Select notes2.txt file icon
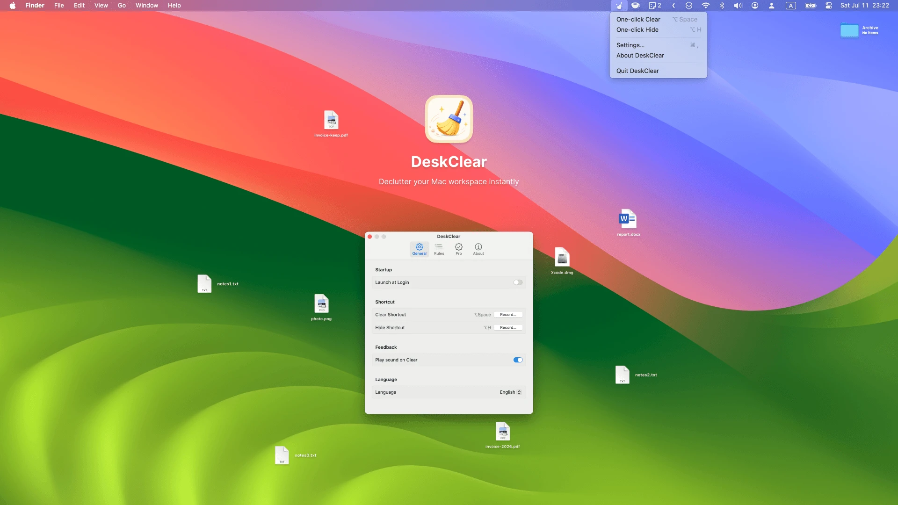 point(622,375)
